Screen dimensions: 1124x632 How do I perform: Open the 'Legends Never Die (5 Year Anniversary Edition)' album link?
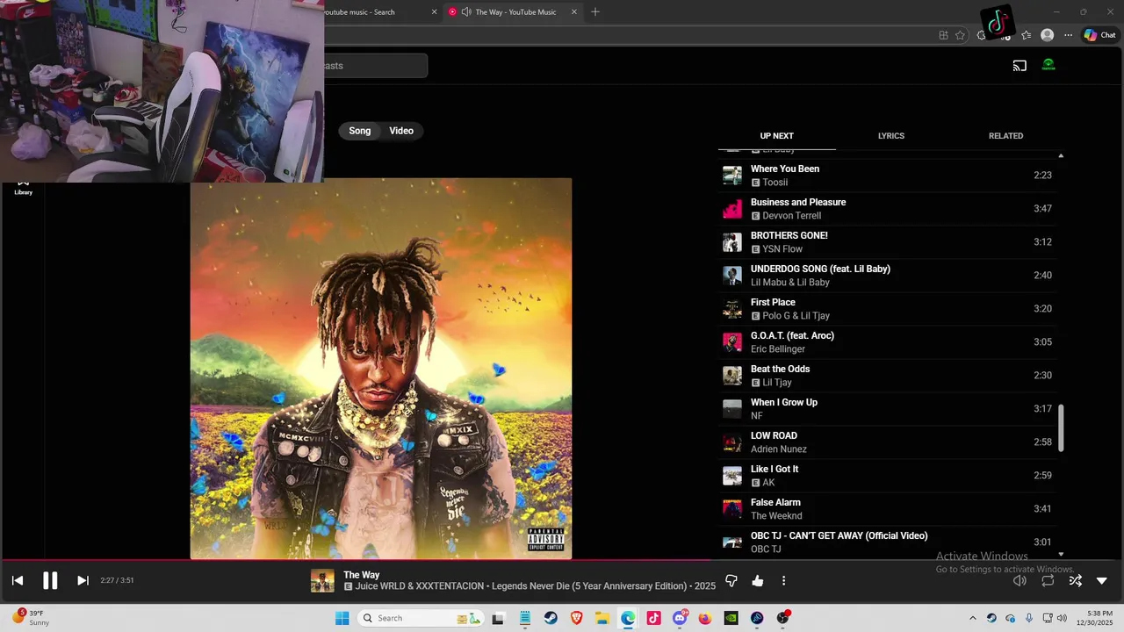tap(590, 586)
